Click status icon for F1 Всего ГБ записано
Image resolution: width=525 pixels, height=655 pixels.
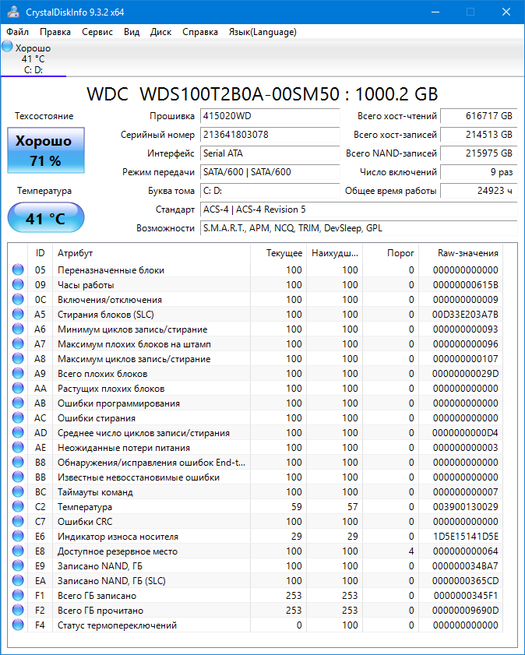click(18, 595)
